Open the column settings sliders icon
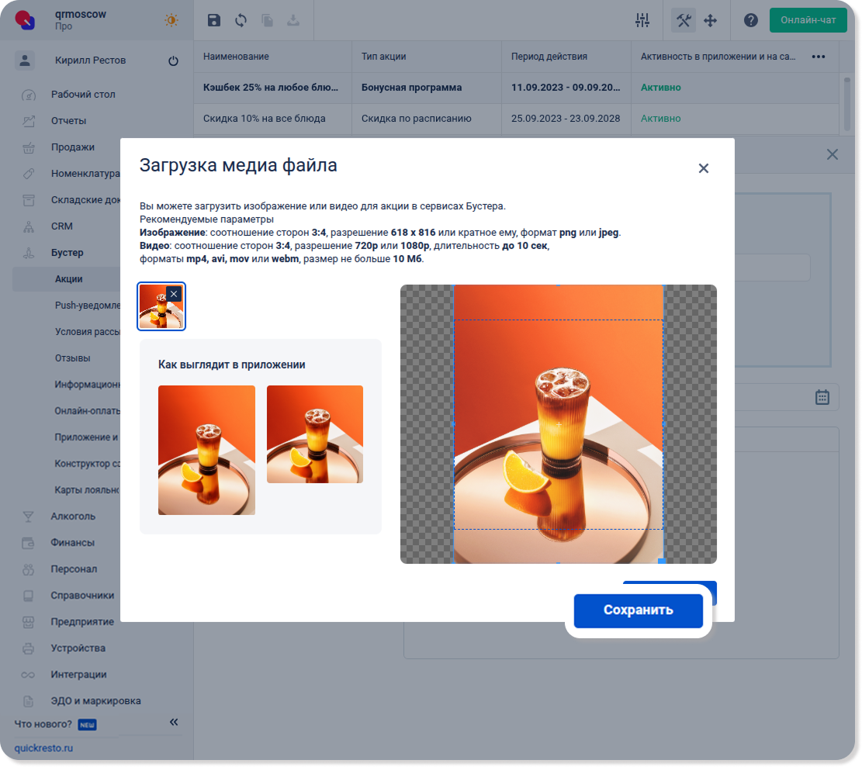Viewport: 862px width, 767px height. click(x=642, y=21)
